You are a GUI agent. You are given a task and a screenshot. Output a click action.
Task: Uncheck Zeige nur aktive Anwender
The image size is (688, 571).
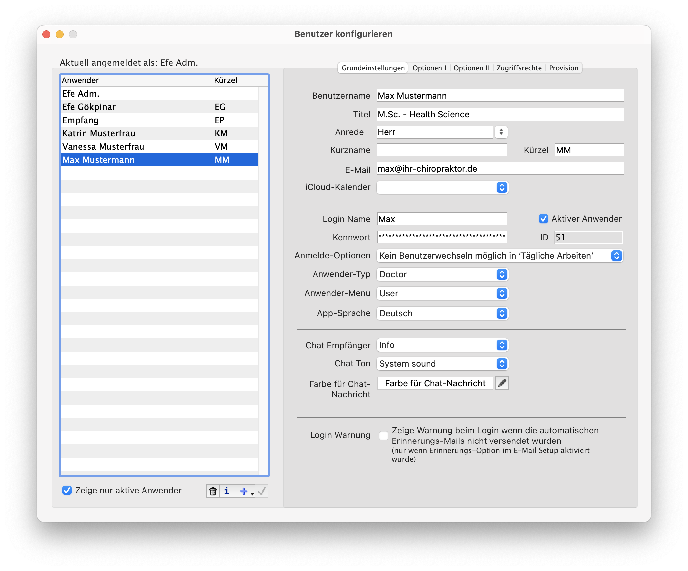(x=67, y=490)
